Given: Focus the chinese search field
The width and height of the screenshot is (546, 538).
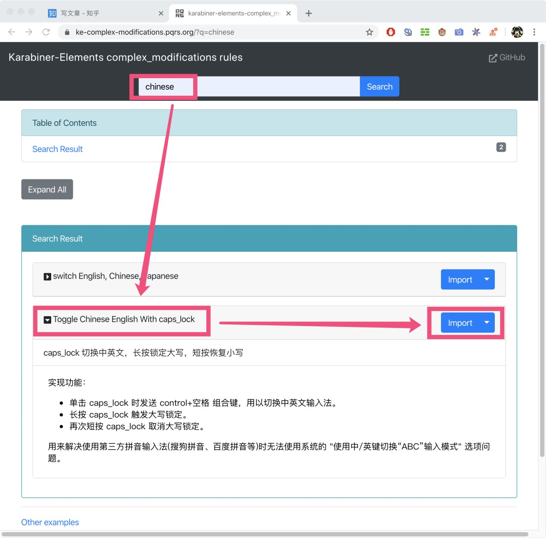Looking at the screenshot, I should pos(249,86).
